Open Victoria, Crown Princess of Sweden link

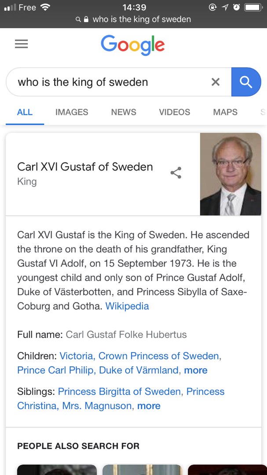(139, 356)
